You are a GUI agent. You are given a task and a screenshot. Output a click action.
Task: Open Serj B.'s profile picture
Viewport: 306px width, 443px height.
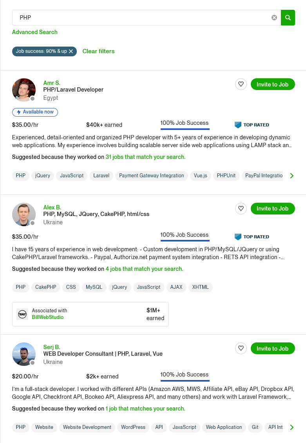[24, 354]
